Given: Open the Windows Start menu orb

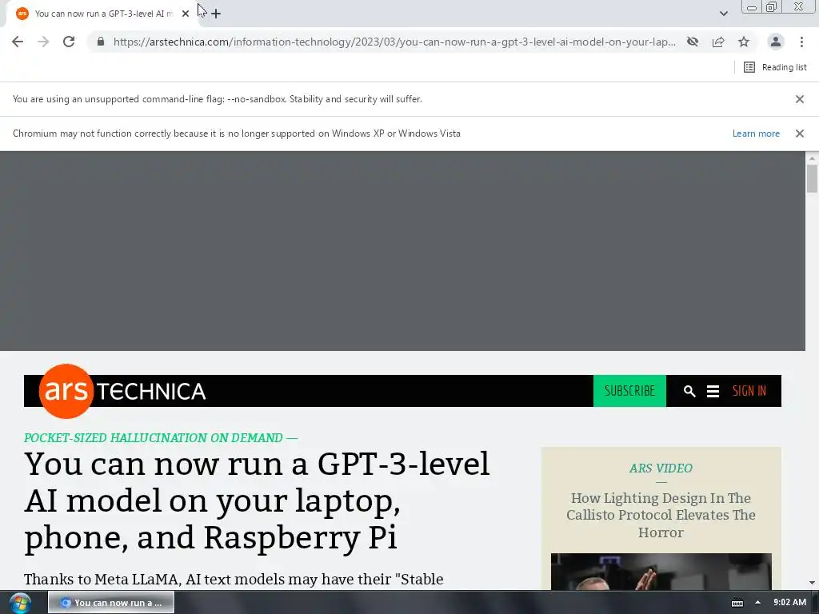Looking at the screenshot, I should pyautogui.click(x=20, y=603).
